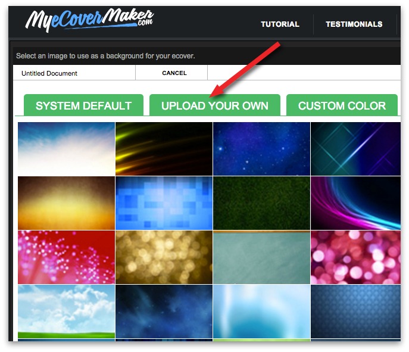Click the CANCEL button

point(174,73)
